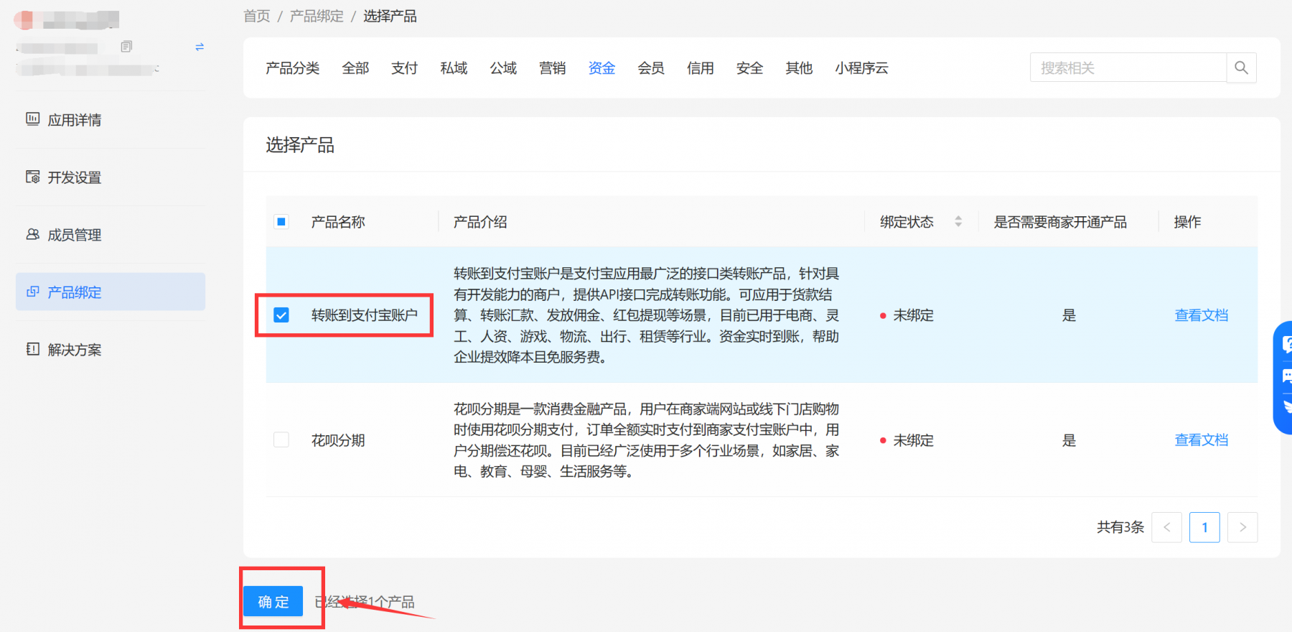The image size is (1292, 632).
Task: Select the 公域 category tab
Action: [503, 68]
